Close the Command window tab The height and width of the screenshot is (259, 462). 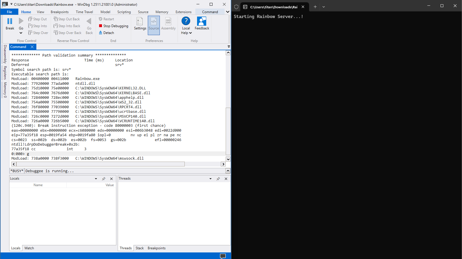point(32,47)
